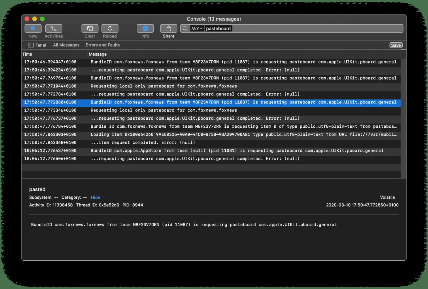Open the ANY filter dropdown
Image resolution: width=428 pixels, height=289 pixels.
(x=197, y=29)
